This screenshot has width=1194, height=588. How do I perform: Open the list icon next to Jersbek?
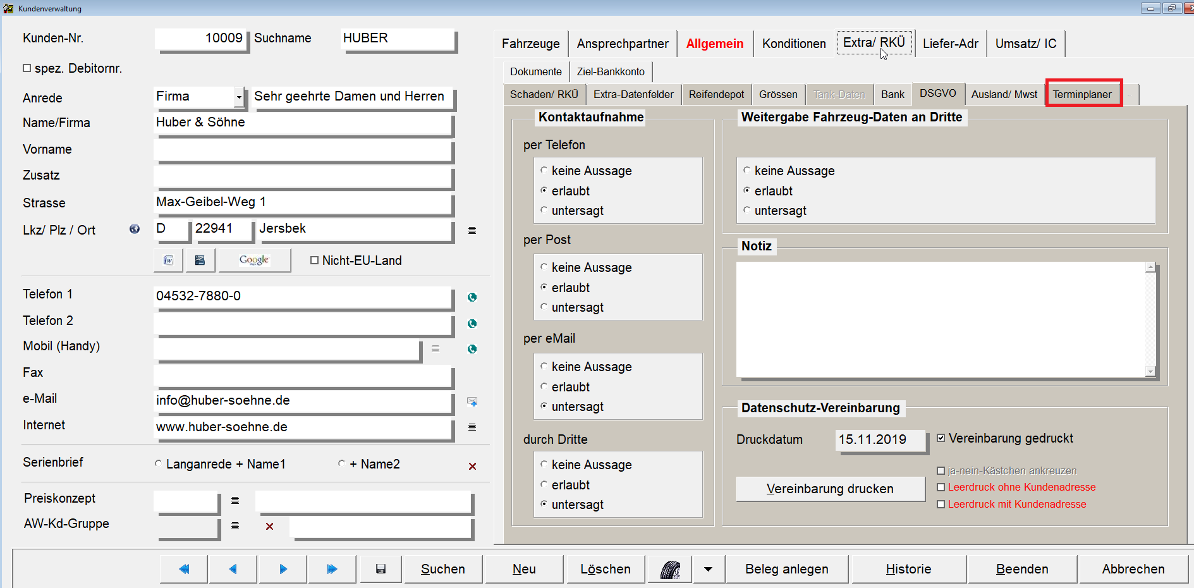tap(472, 231)
